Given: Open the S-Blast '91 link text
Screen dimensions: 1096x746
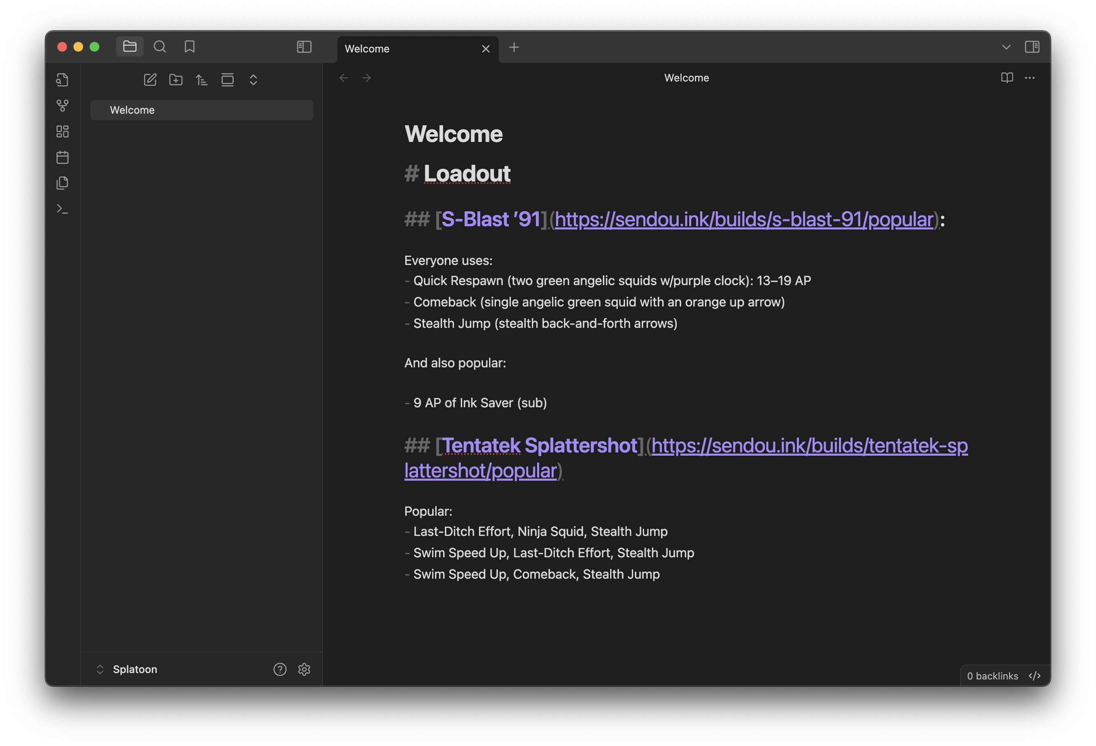Looking at the screenshot, I should coord(490,220).
